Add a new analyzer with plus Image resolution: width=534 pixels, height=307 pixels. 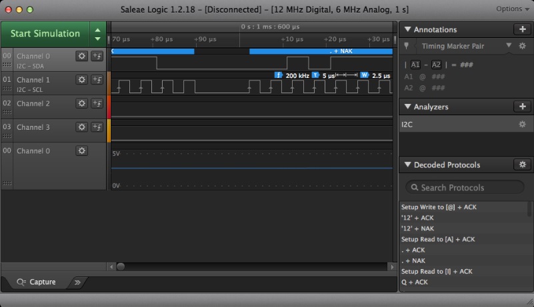[522, 107]
